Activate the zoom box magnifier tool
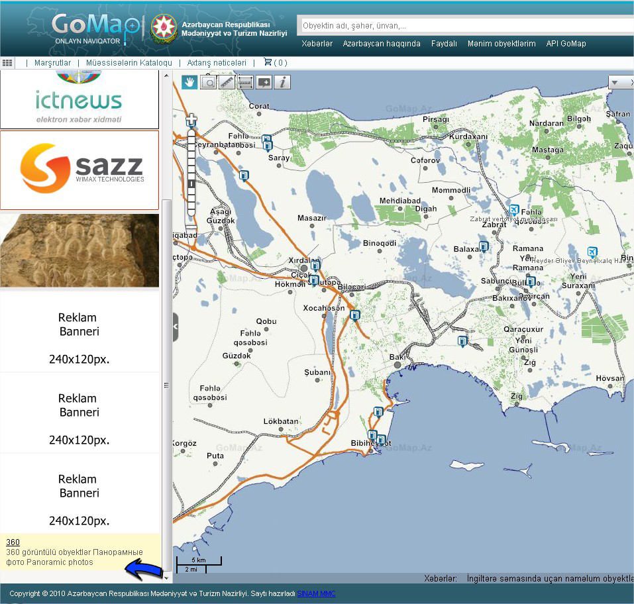The height and width of the screenshot is (604, 634). [x=209, y=82]
